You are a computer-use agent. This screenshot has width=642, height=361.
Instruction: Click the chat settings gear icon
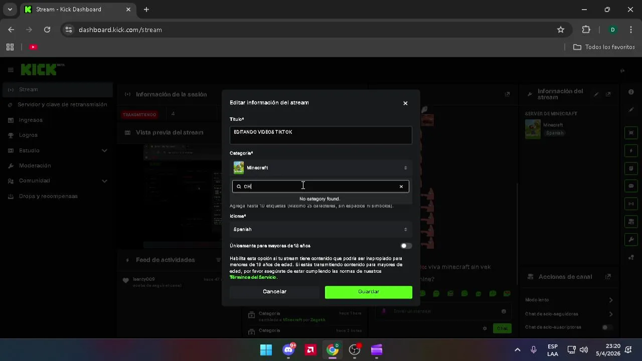[x=485, y=328]
